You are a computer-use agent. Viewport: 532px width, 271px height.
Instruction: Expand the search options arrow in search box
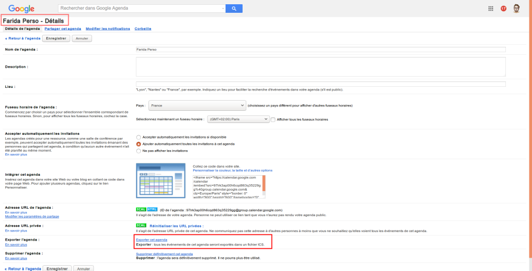pos(223,9)
